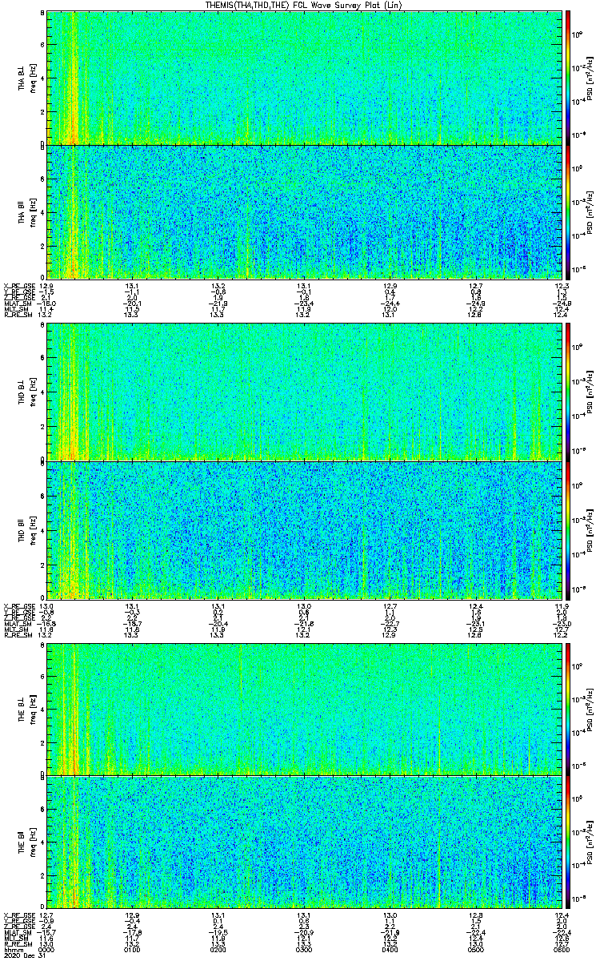600x961 pixels.
Task: Click the color bar beside THA B-parallel panel
Action: pos(569,211)
